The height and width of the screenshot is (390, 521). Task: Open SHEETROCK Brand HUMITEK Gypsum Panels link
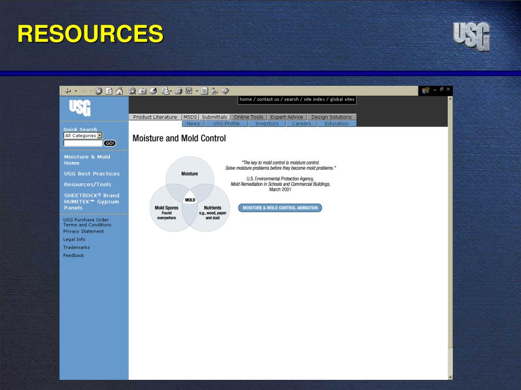point(92,202)
